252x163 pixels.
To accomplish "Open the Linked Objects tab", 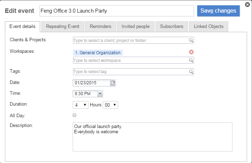I will [x=209, y=27].
